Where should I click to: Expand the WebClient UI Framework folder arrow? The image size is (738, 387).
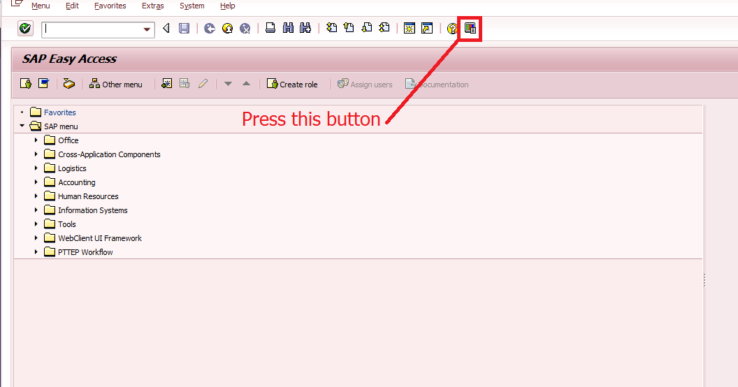36,238
